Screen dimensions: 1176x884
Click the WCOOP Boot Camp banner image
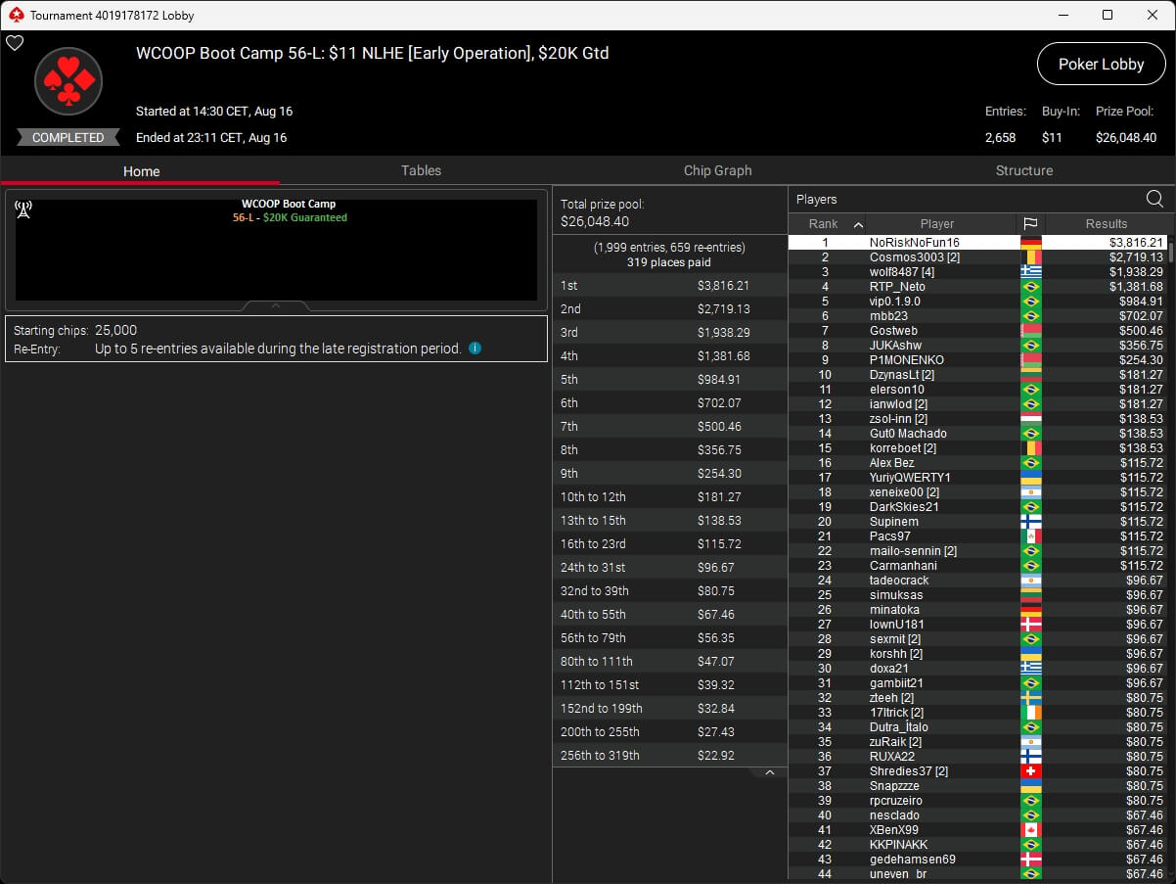[276, 250]
